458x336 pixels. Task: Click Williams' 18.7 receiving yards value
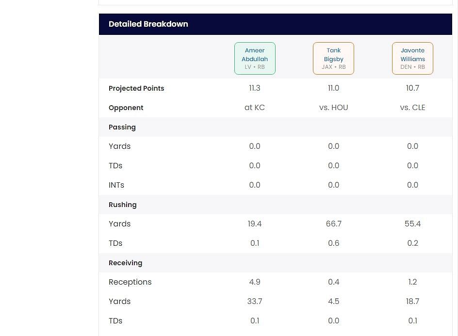pos(412,302)
